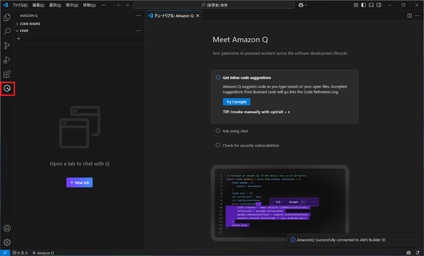Open the Customize Layout icon
Viewport: 424px width, 256px height.
tap(356, 5)
